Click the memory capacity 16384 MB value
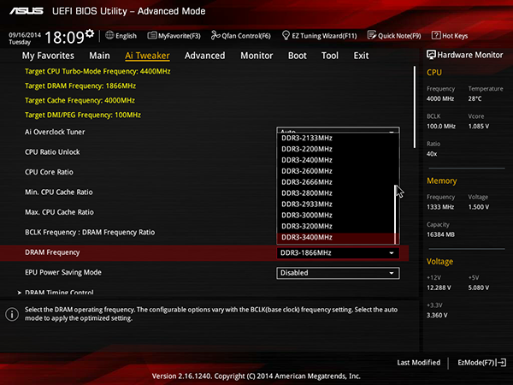Image resolution: width=513 pixels, height=385 pixels. [x=440, y=234]
